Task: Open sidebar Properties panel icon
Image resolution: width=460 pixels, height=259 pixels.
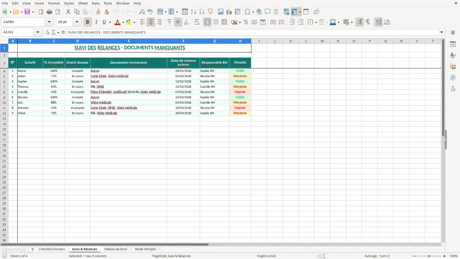Action: (x=453, y=45)
